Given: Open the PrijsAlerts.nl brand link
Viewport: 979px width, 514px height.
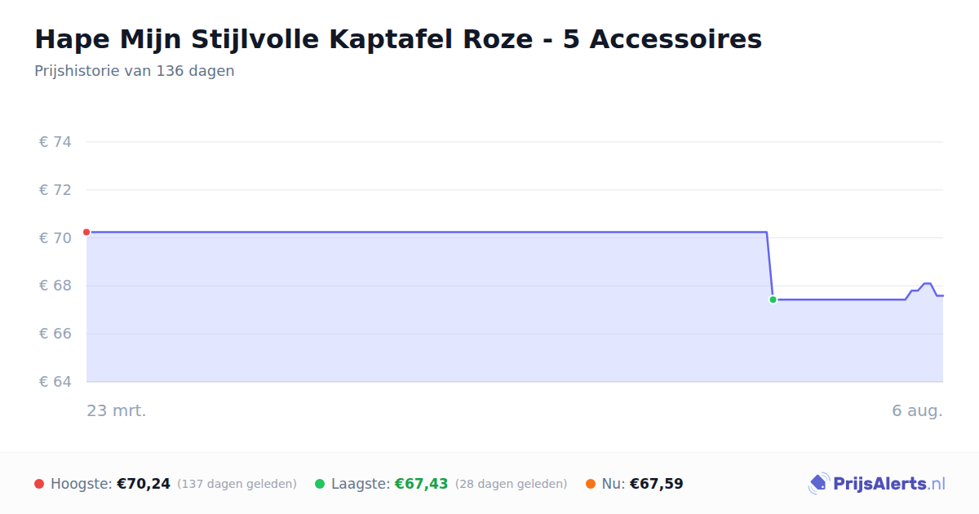Looking at the screenshot, I should click(x=877, y=484).
